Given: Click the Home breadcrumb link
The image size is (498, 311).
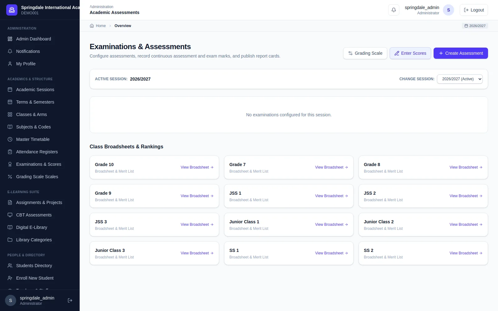Looking at the screenshot, I should (98, 26).
